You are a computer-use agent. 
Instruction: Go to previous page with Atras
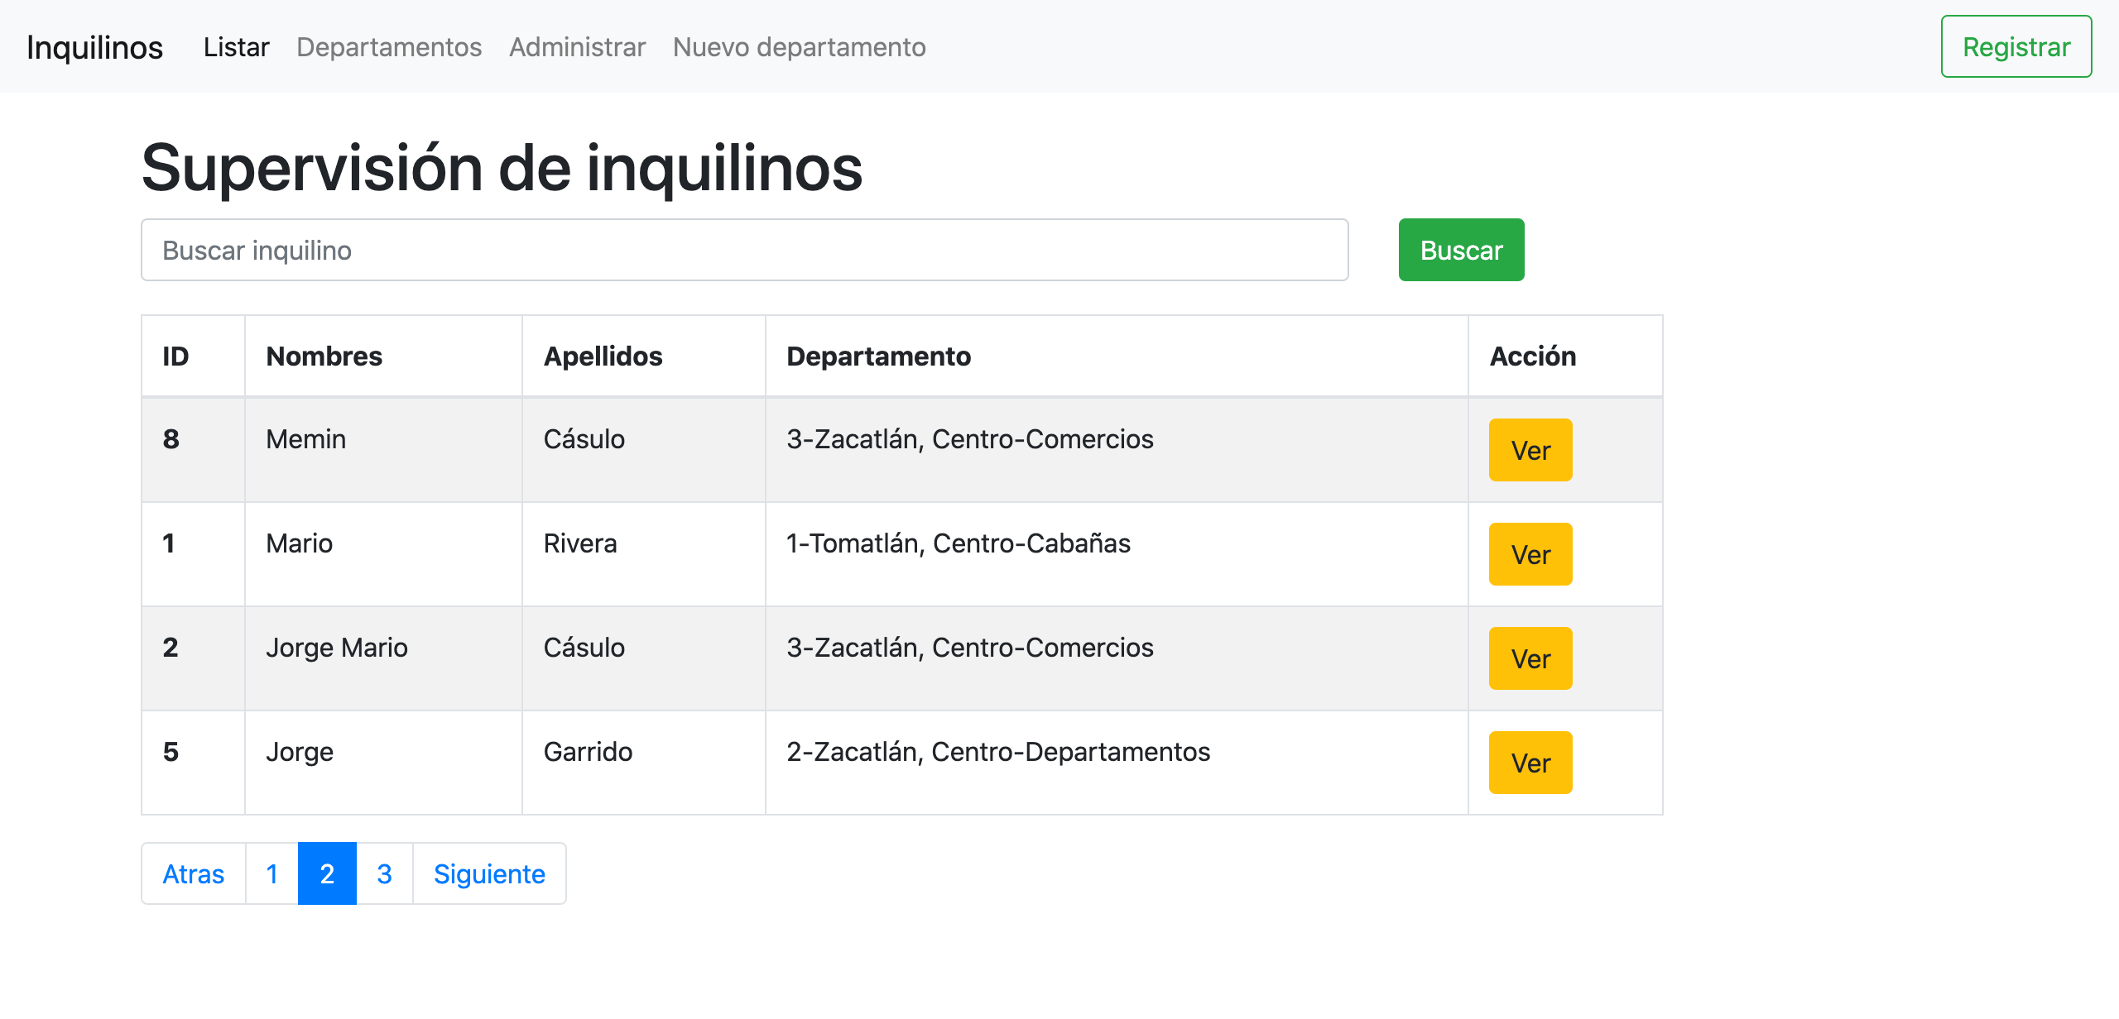coord(194,873)
